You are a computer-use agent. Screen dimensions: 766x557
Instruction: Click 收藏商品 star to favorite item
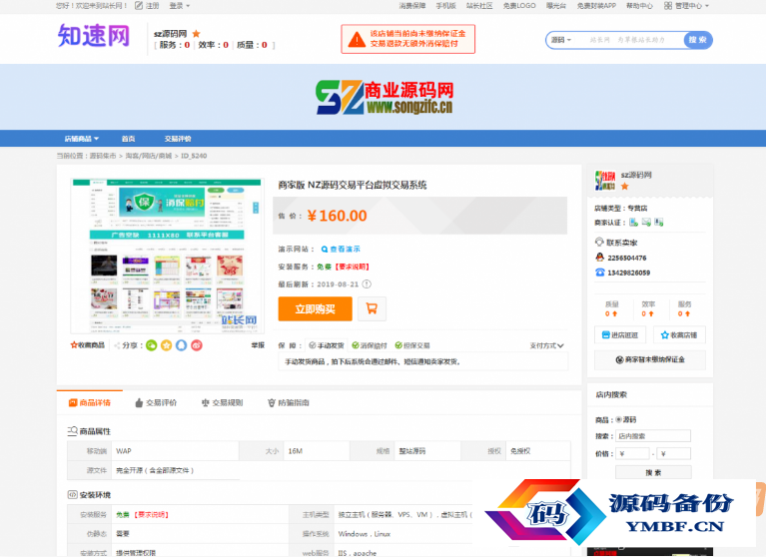88,345
